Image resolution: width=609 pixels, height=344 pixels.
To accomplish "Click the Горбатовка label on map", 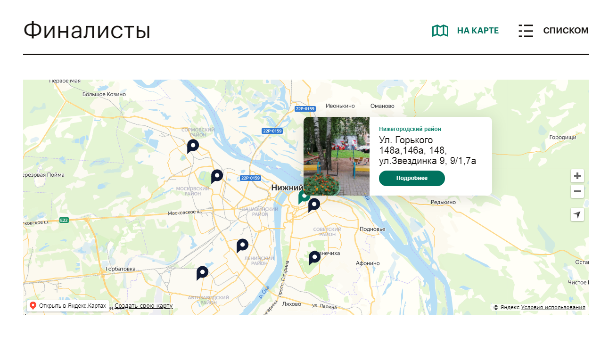I will [121, 269].
